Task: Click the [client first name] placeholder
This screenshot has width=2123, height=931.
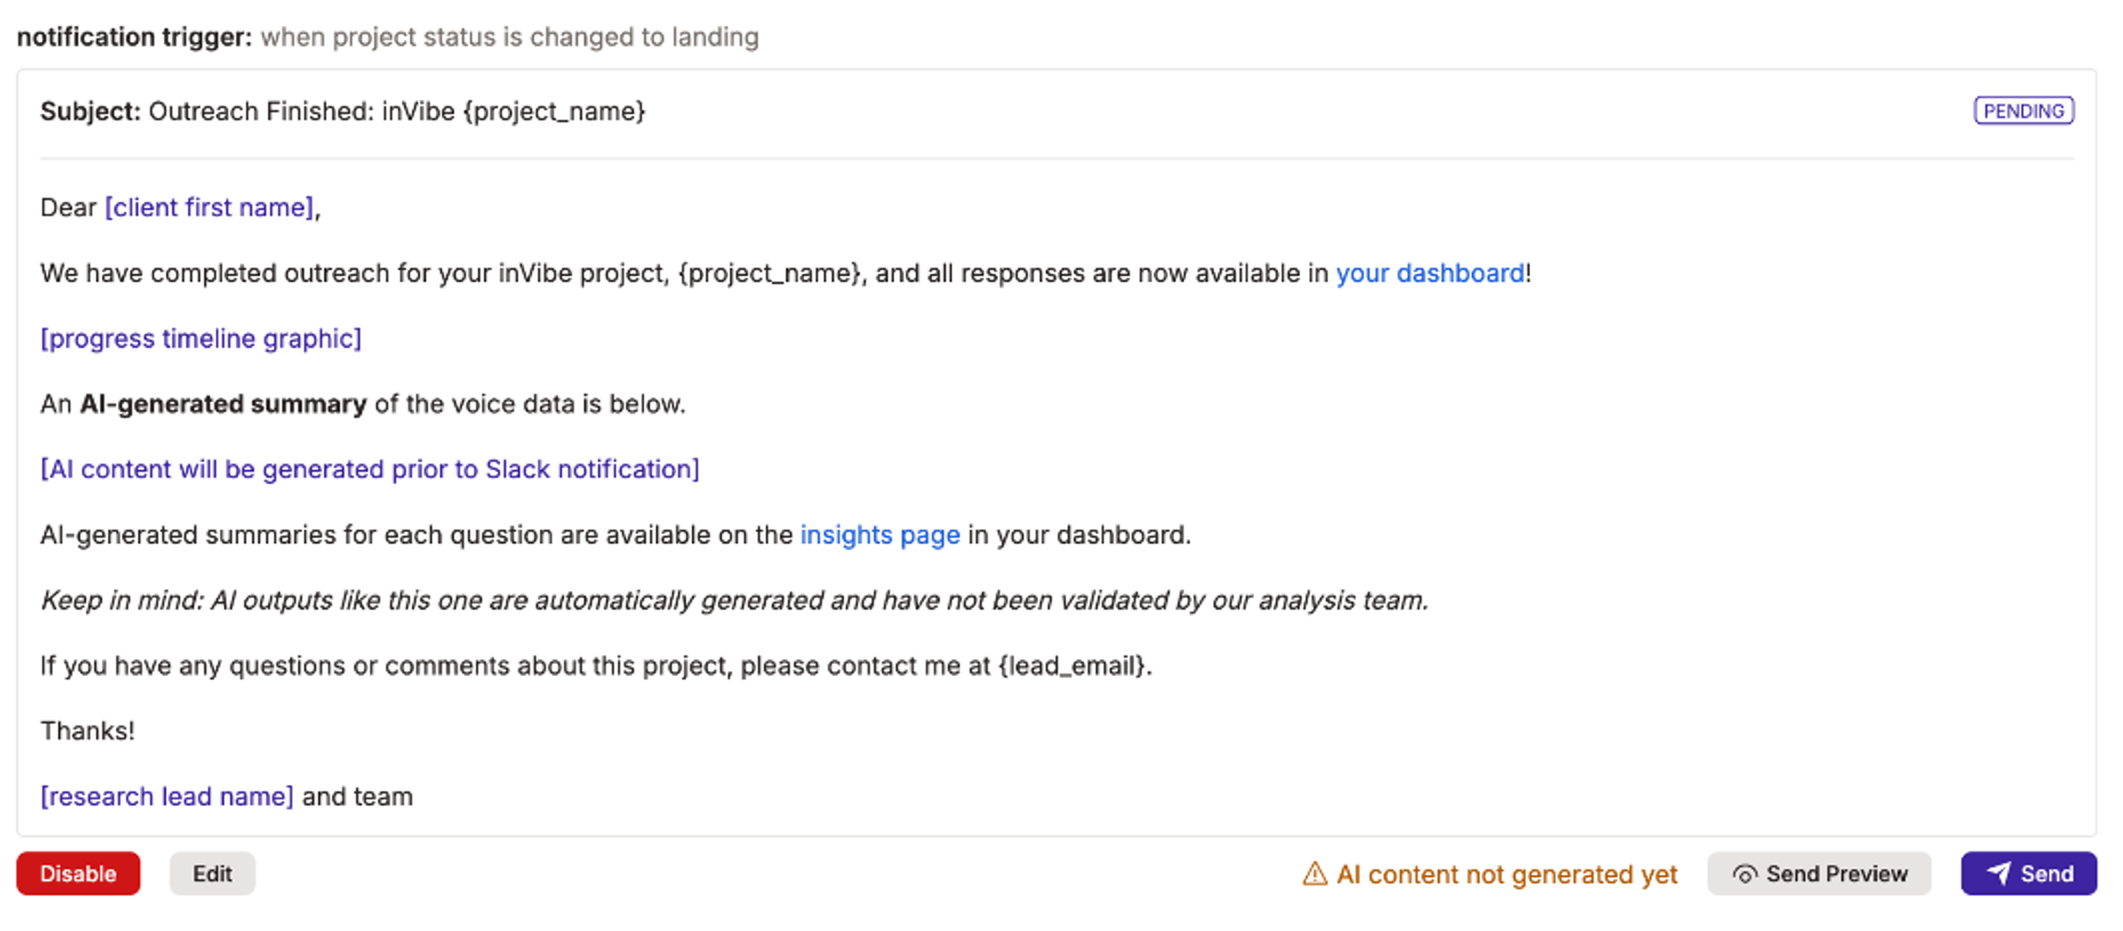Action: point(210,208)
